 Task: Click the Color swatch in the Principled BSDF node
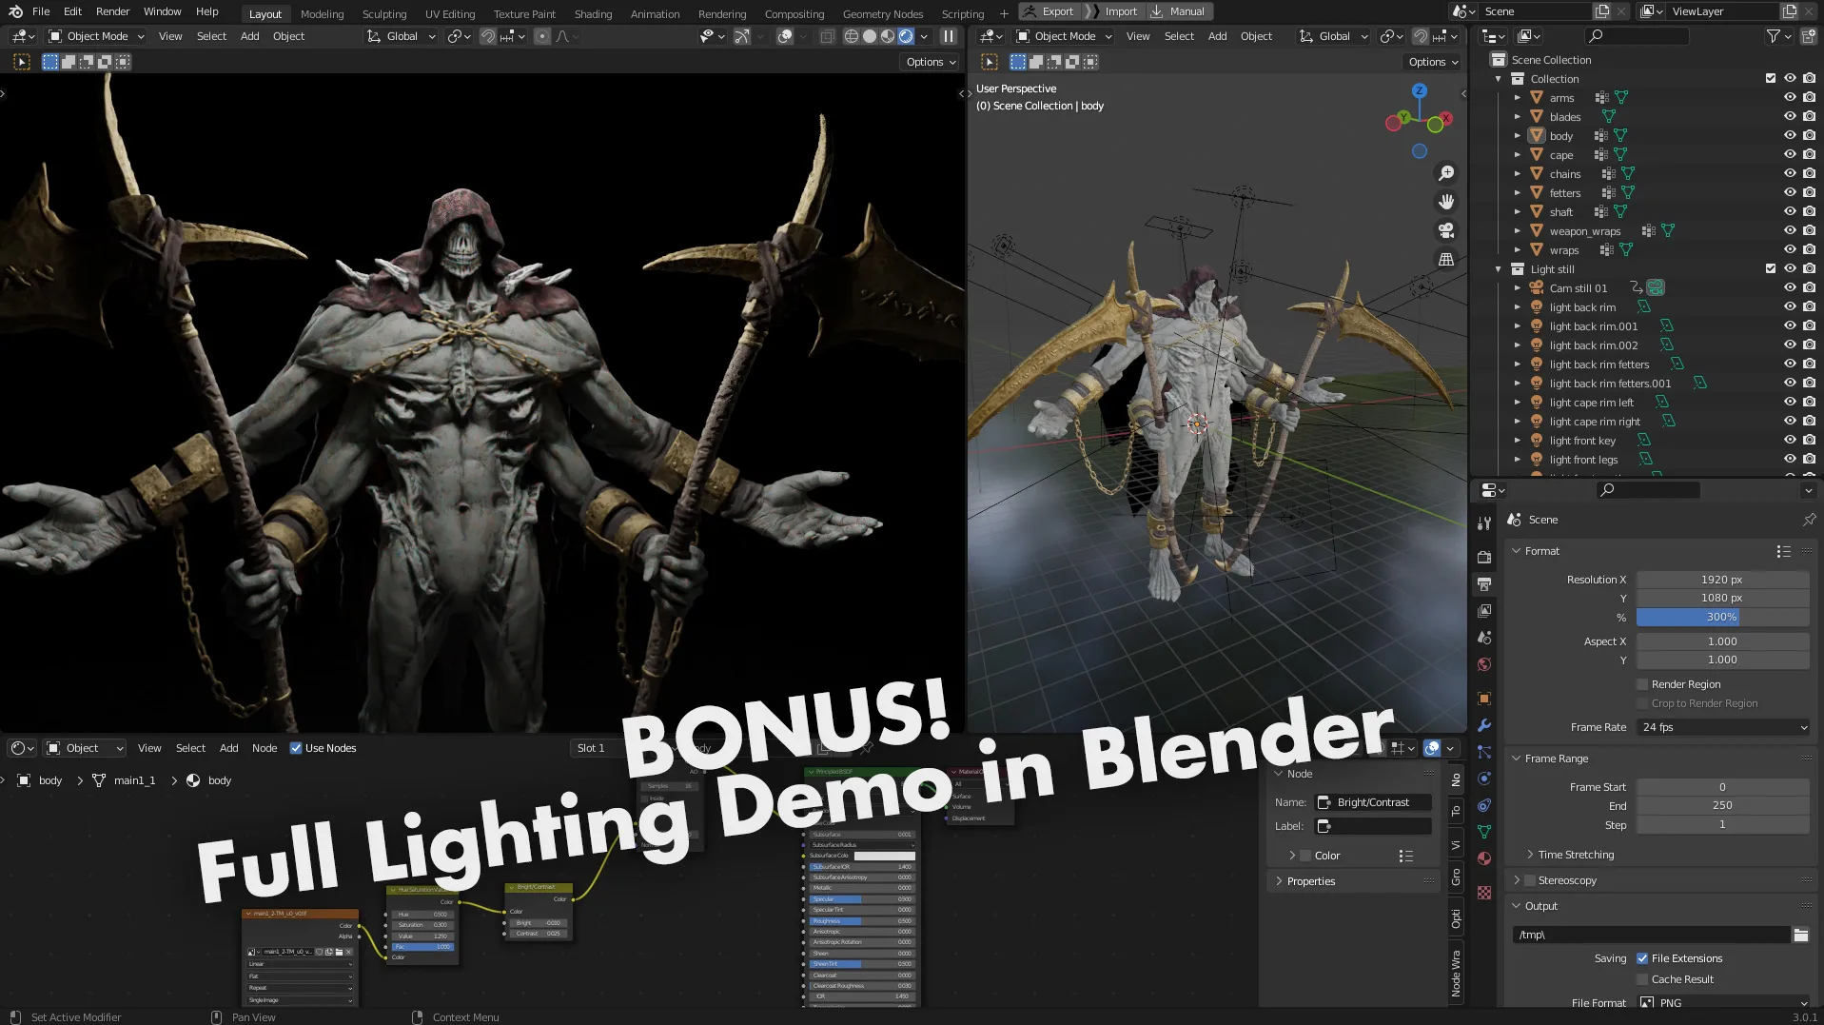click(x=884, y=856)
